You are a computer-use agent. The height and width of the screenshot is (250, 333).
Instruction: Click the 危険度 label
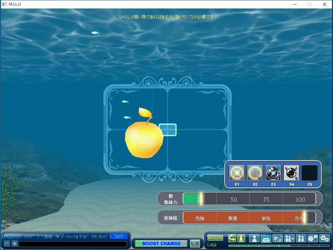pos(170,218)
